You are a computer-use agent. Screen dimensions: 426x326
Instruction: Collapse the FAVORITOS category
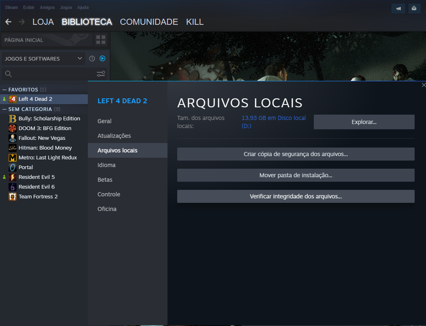click(4, 90)
